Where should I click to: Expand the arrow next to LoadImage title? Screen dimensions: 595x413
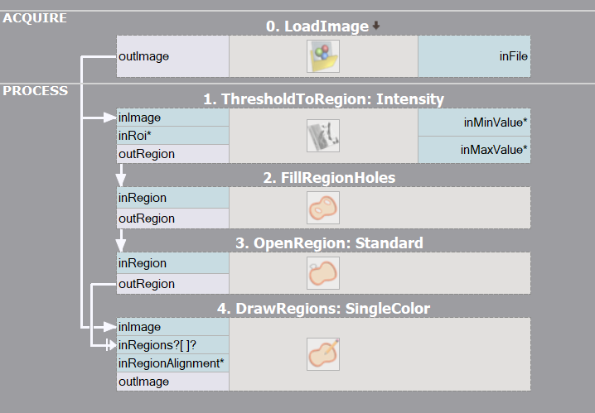376,26
